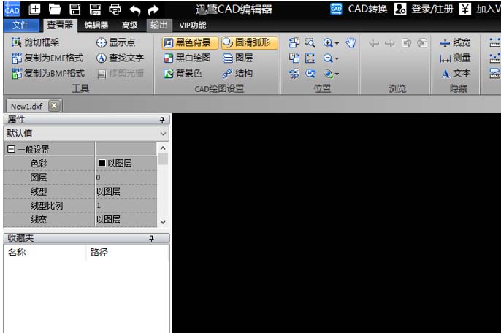The image size is (501, 333).
Task: Open the 文件 menu
Action: pyautogui.click(x=20, y=26)
